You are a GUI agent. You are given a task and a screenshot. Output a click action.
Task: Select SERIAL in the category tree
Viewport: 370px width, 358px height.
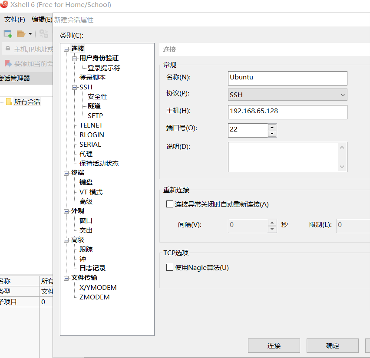90,144
